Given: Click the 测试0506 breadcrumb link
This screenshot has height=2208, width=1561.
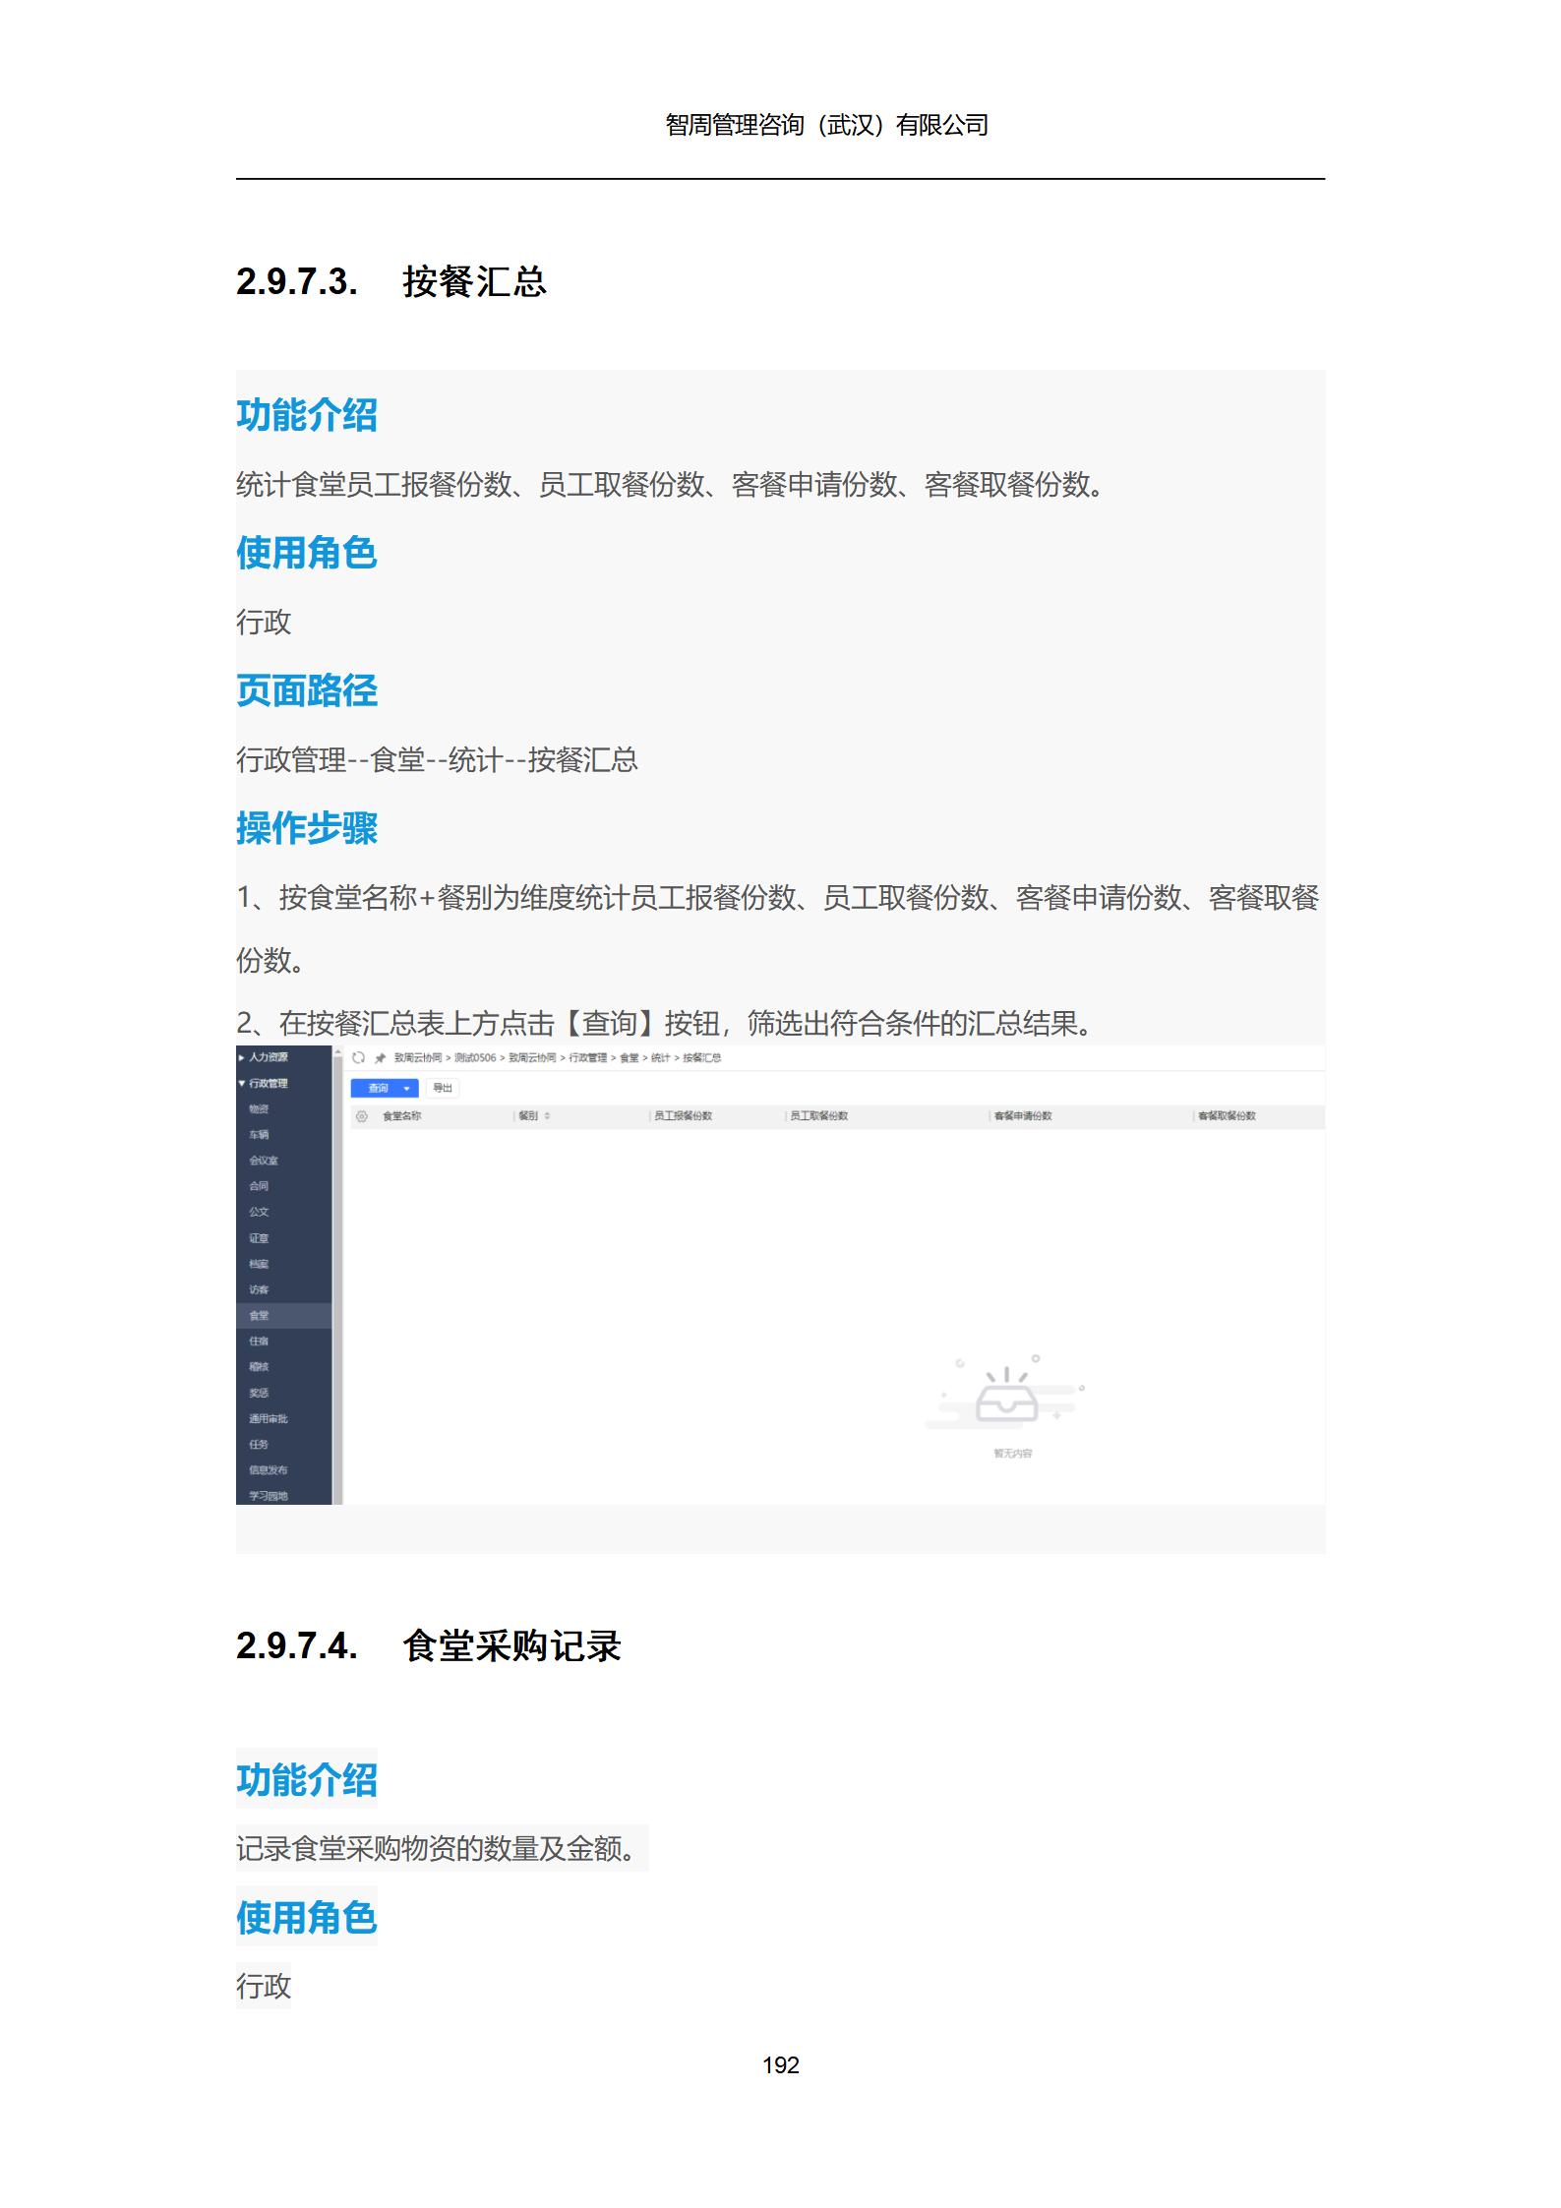Looking at the screenshot, I should tap(475, 1058).
